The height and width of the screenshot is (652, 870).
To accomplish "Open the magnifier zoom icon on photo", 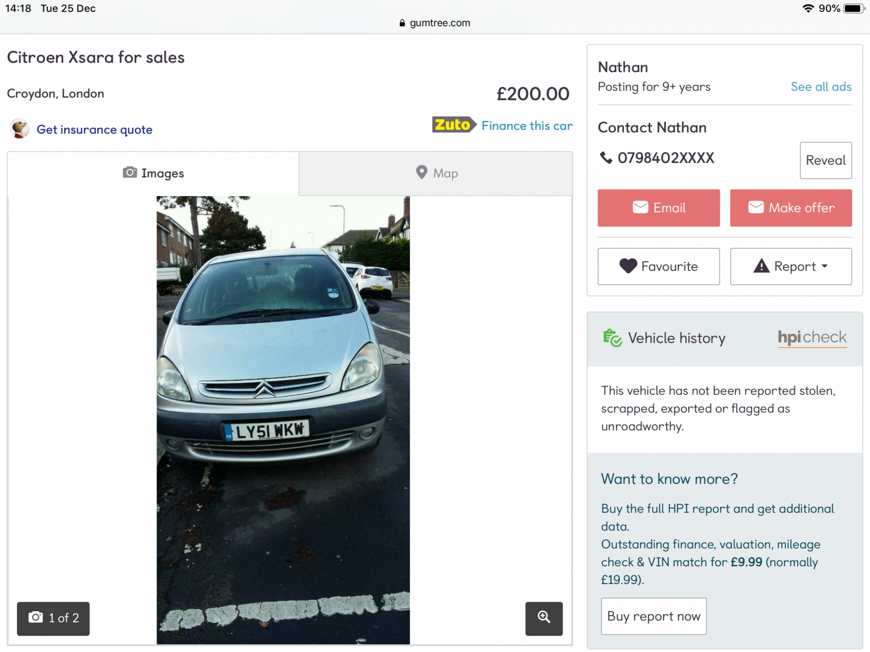I will click(544, 618).
